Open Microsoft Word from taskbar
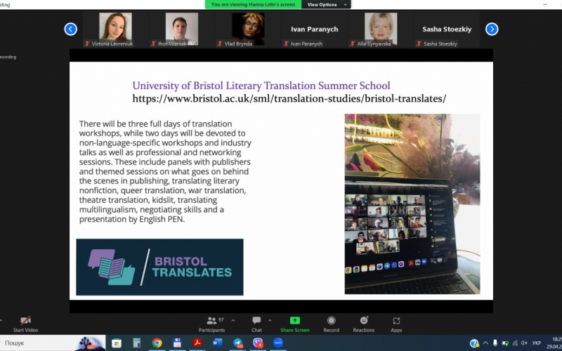This screenshot has height=351, width=562. [217, 343]
